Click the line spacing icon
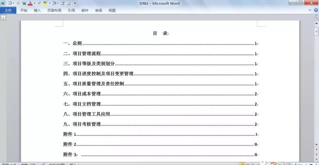319x165 pixels. [x=54, y=3]
